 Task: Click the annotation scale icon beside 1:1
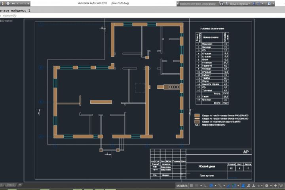click(x=254, y=186)
